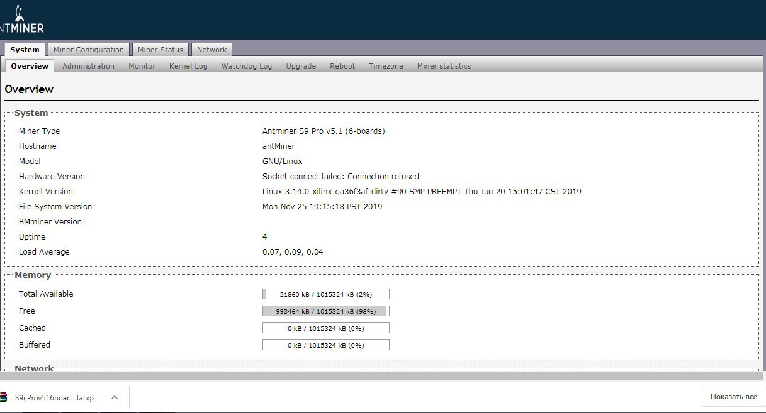Image resolution: width=766 pixels, height=413 pixels.
Task: Click the Buffered memory progress bar
Action: (326, 345)
